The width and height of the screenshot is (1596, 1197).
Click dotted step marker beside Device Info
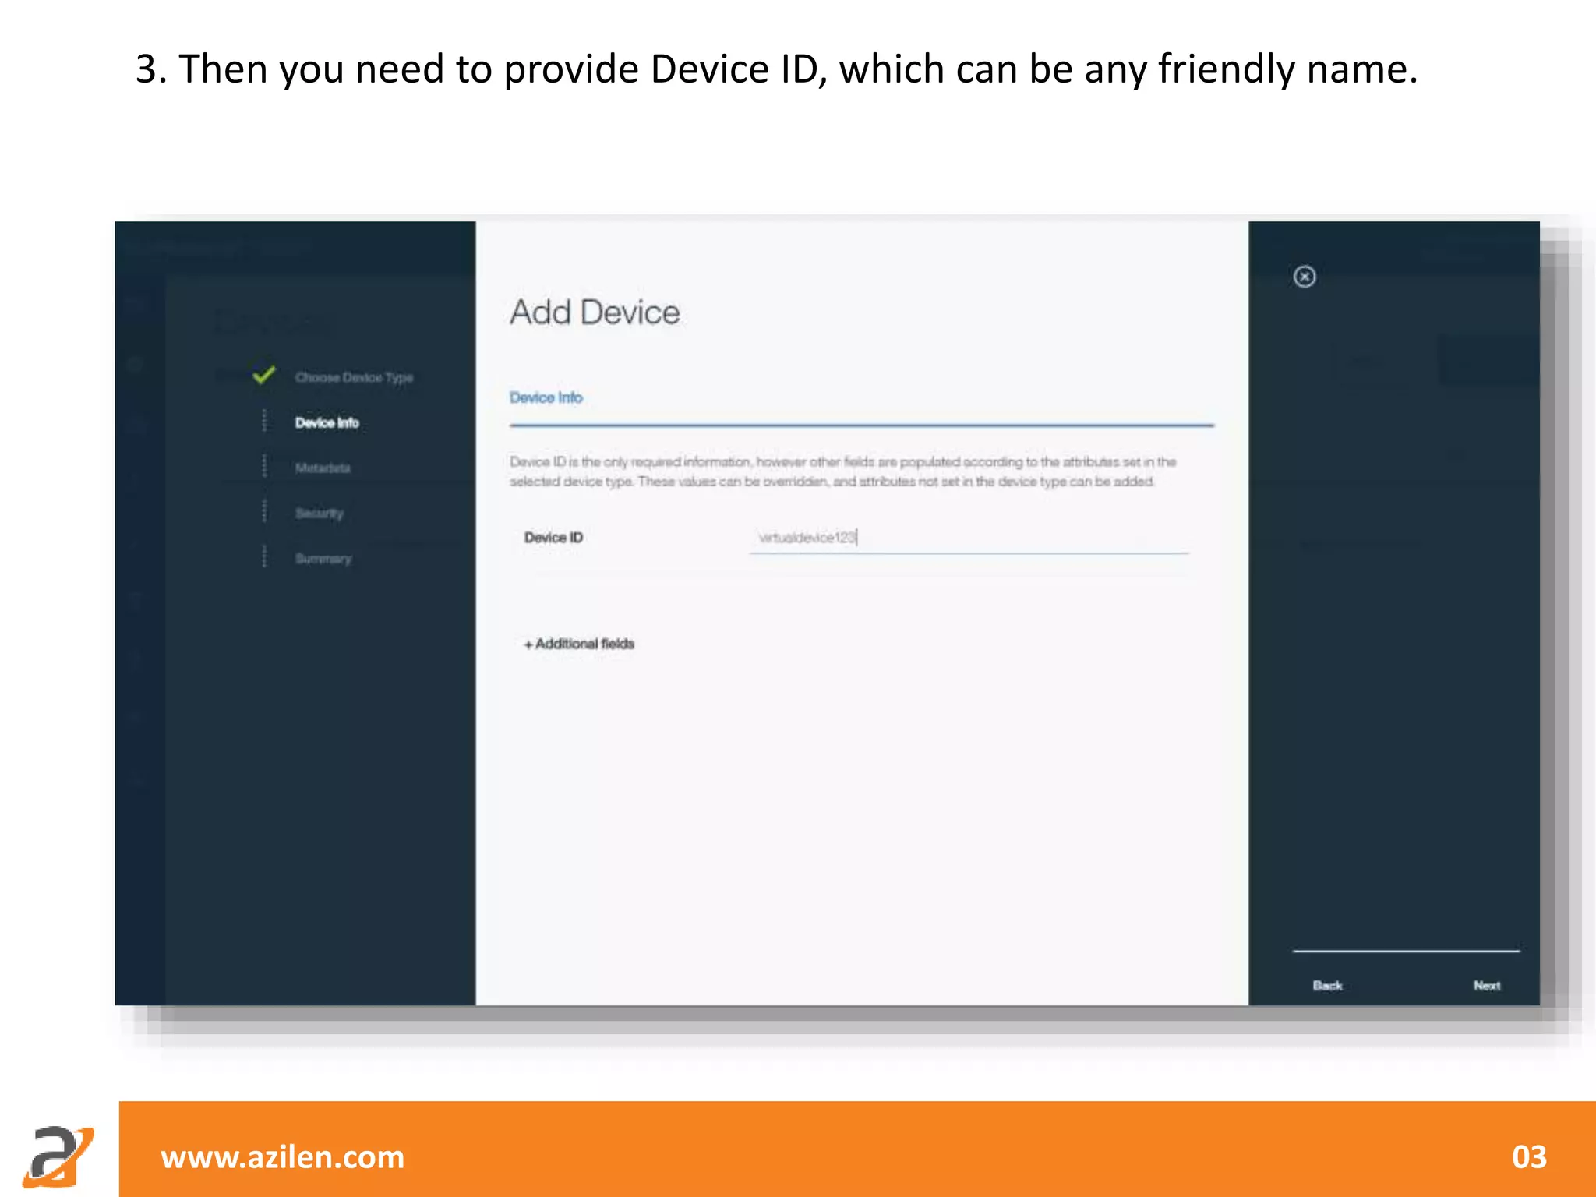tap(264, 422)
